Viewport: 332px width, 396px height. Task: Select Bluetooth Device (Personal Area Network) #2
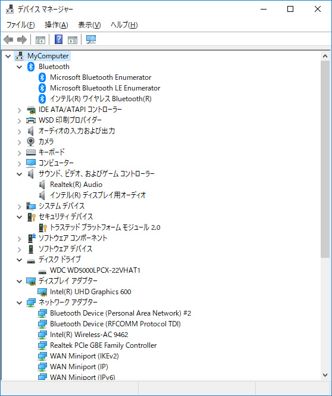[x=121, y=313]
